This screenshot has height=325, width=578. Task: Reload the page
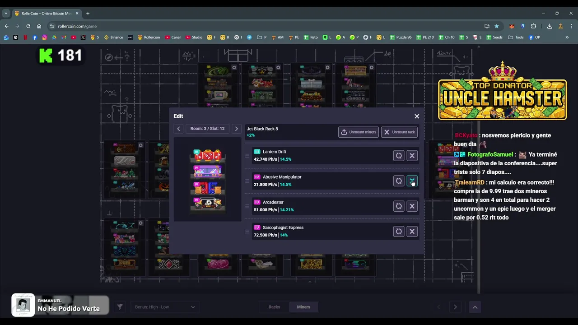coord(28,26)
